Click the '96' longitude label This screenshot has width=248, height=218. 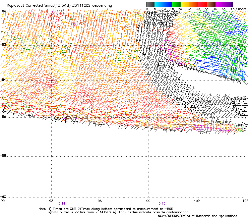tap(100, 201)
